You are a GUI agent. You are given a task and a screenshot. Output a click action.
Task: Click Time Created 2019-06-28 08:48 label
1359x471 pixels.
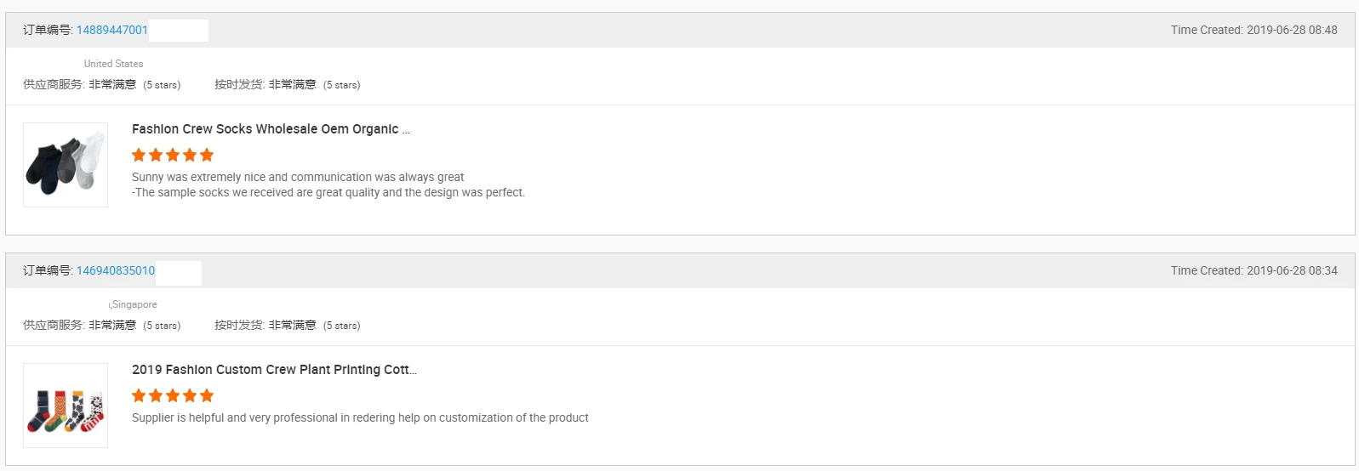[1253, 30]
